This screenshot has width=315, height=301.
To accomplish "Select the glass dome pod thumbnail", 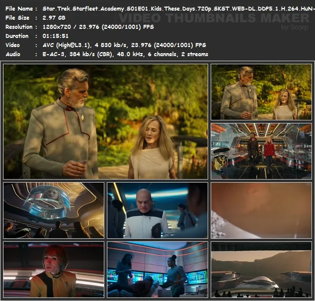I will (x=54, y=210).
